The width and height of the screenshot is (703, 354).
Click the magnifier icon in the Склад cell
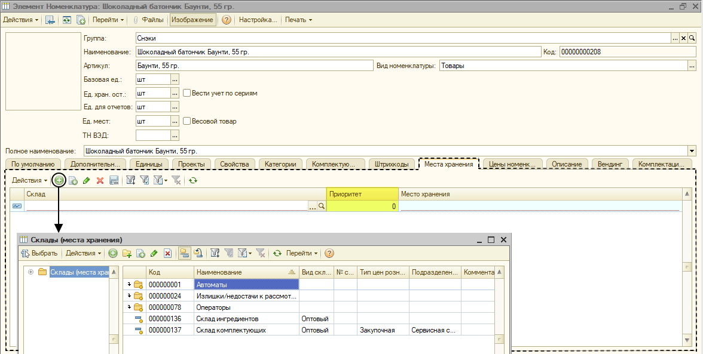coord(322,207)
